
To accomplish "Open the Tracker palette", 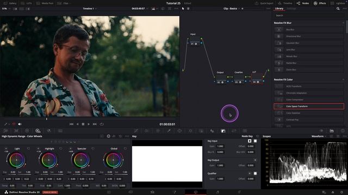I will pyautogui.click(x=190, y=131).
